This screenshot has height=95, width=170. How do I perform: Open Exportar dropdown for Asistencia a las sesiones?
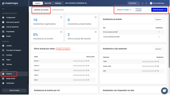[159, 49]
